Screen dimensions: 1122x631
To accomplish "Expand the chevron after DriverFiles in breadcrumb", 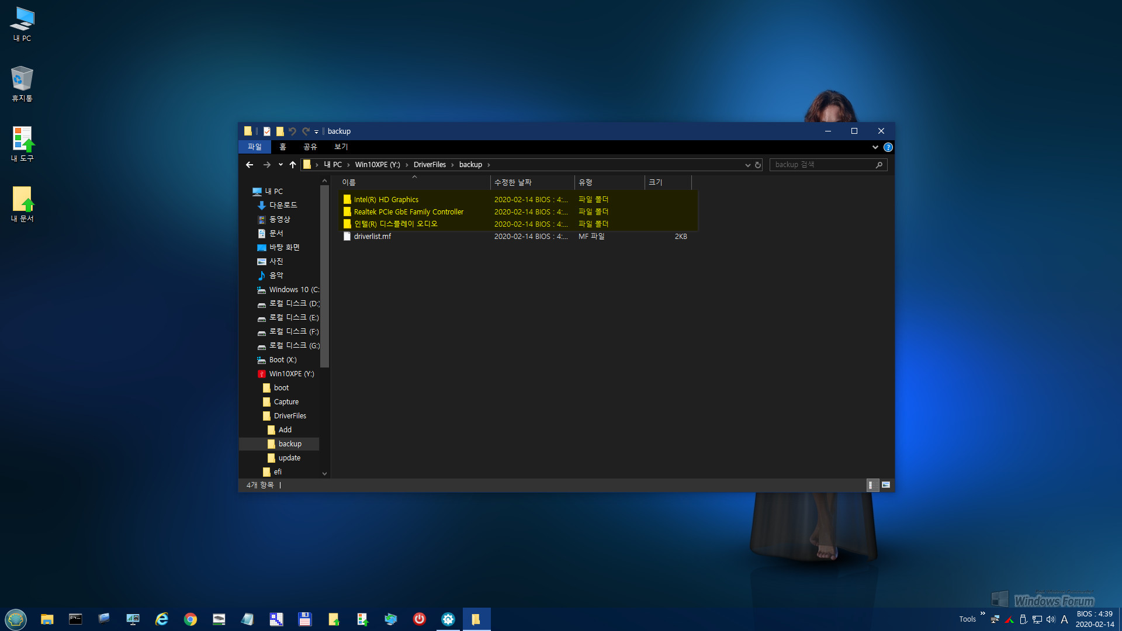I will [452, 165].
